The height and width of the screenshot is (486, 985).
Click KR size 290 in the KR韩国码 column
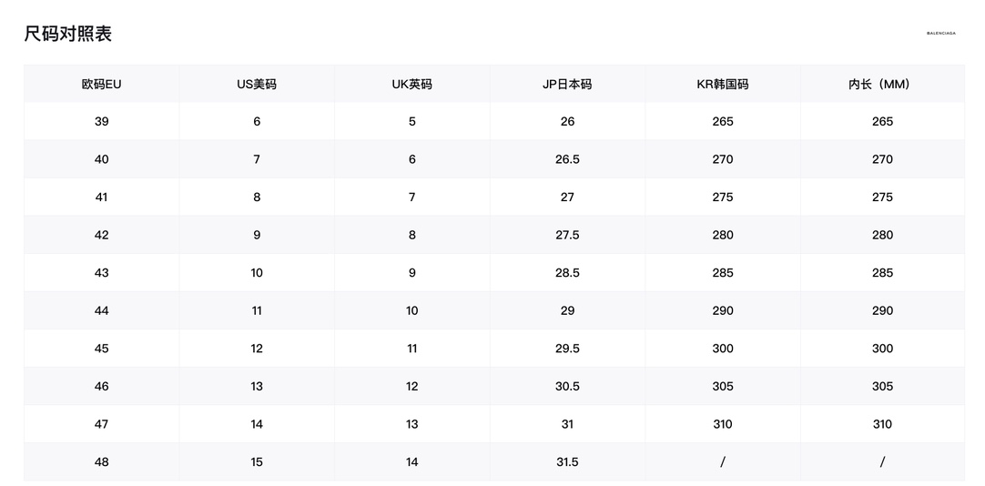(x=723, y=311)
